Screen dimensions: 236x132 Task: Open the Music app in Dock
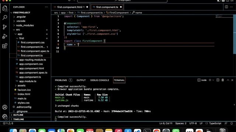pyautogui.click(x=118, y=131)
